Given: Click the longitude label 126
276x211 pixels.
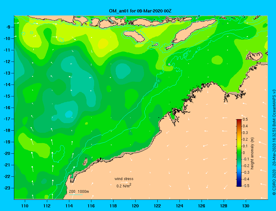Looking at the screenshot, I should [202, 206].
